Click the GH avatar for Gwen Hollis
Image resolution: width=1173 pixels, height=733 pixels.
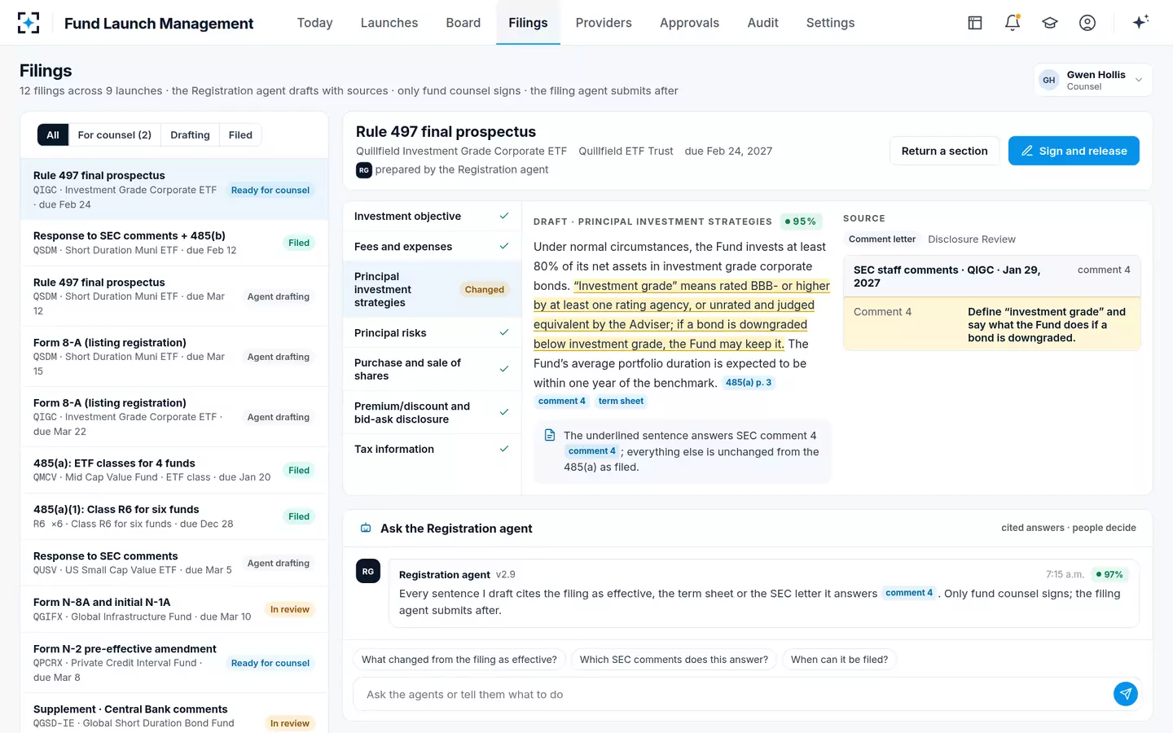(x=1049, y=80)
